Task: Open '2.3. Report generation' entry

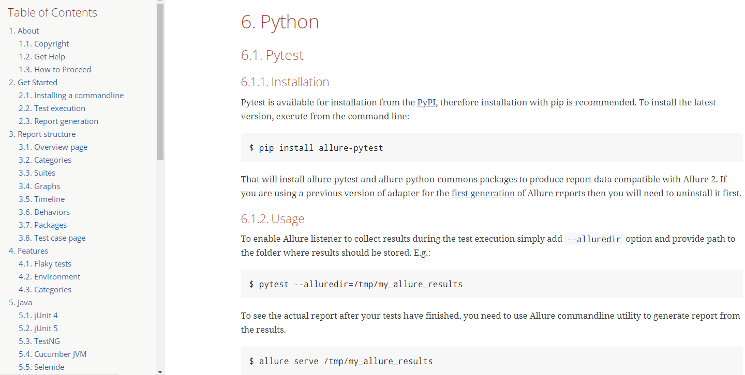Action: tap(58, 121)
